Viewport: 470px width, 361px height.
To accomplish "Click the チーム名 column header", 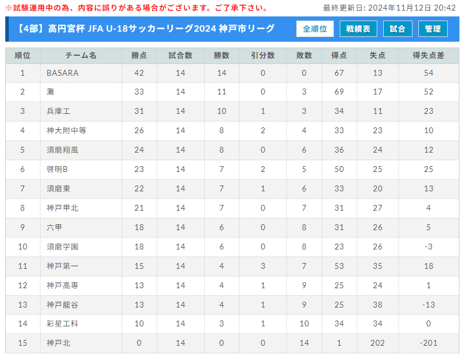I will tap(81, 55).
